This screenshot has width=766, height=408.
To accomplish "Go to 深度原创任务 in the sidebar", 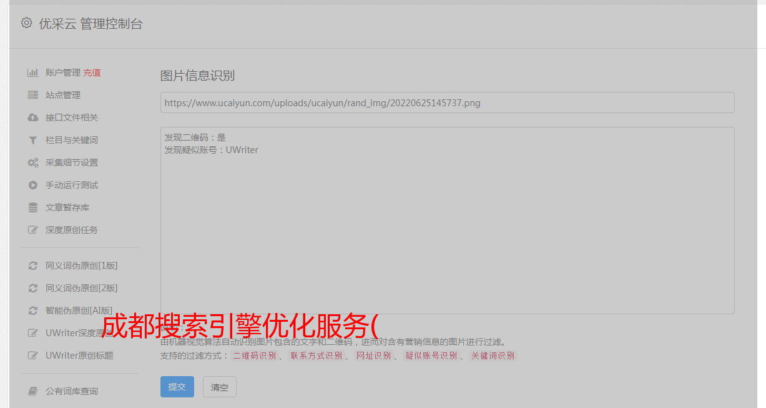I will 72,230.
